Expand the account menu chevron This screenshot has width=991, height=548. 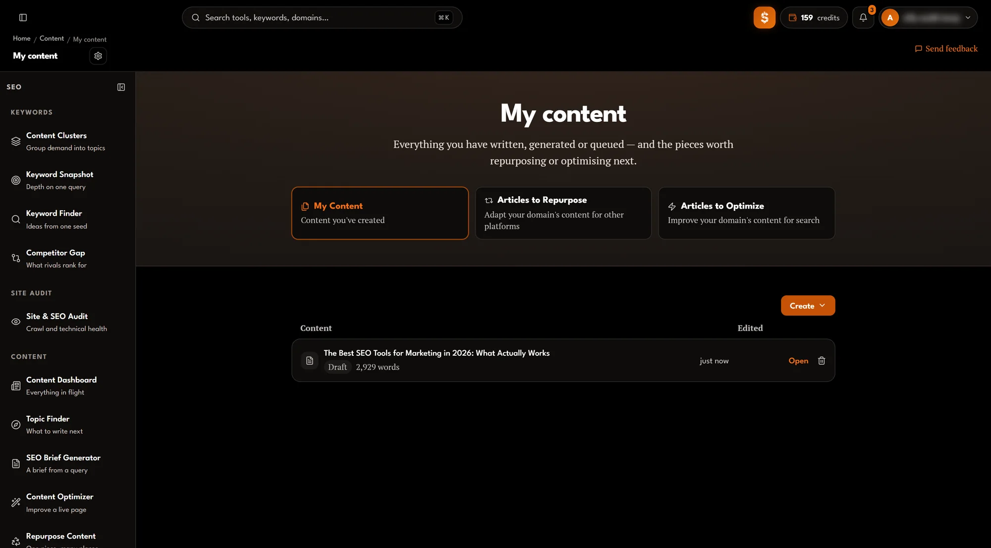[x=968, y=17]
